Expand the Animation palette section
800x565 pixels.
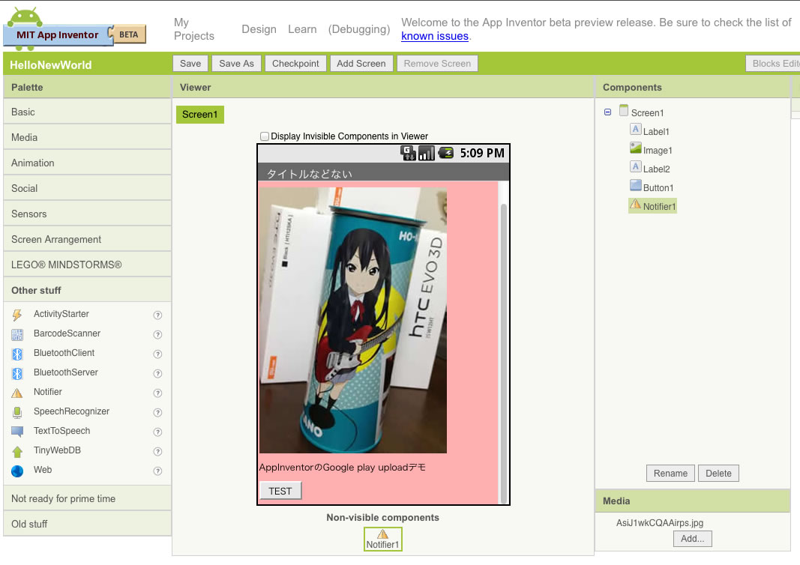pyautogui.click(x=87, y=163)
